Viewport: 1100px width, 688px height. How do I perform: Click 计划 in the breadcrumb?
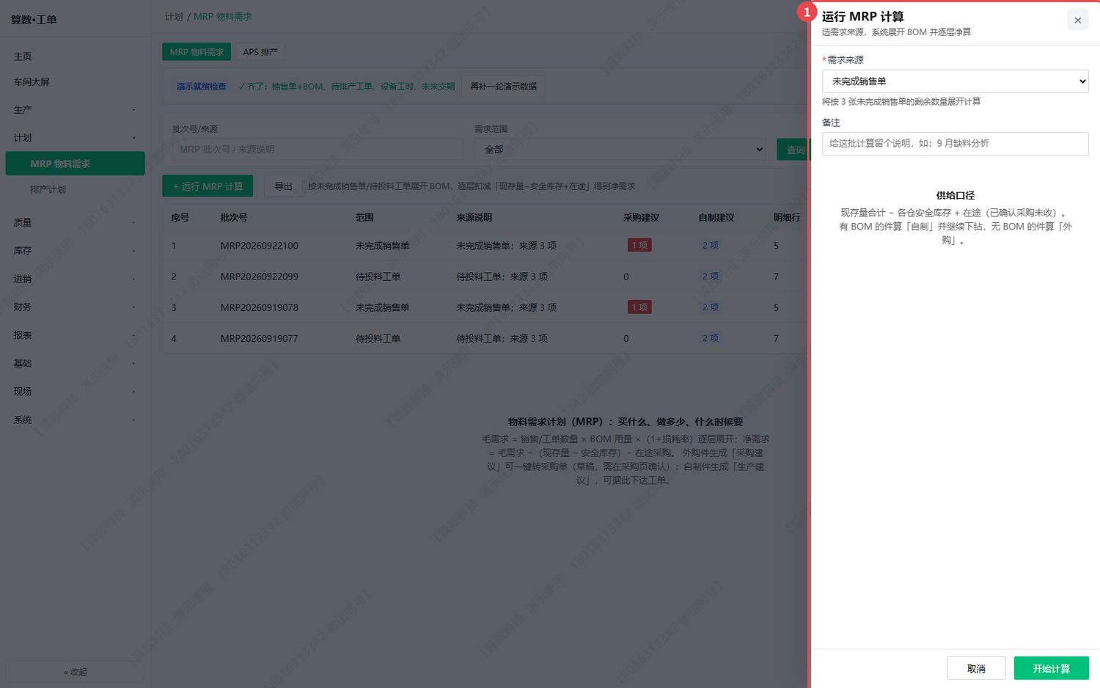point(174,17)
